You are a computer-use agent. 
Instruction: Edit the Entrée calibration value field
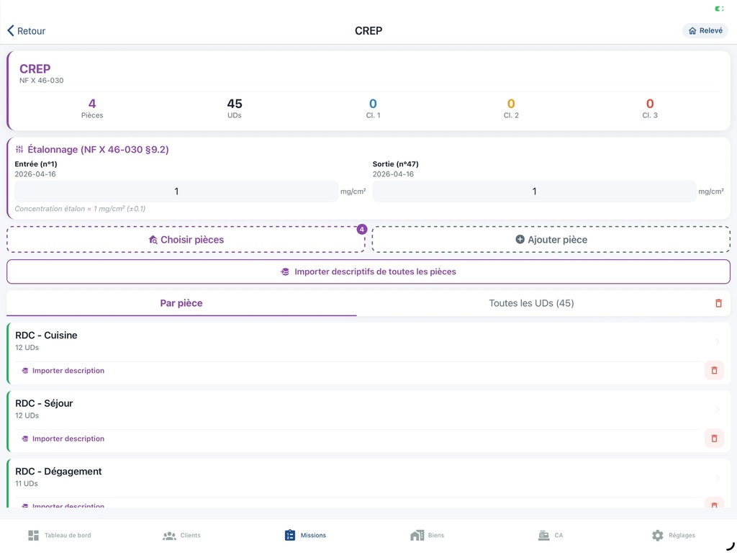[x=176, y=192]
